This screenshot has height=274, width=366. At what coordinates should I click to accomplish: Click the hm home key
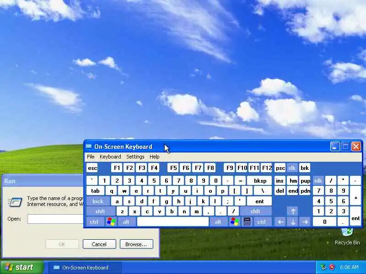293,180
